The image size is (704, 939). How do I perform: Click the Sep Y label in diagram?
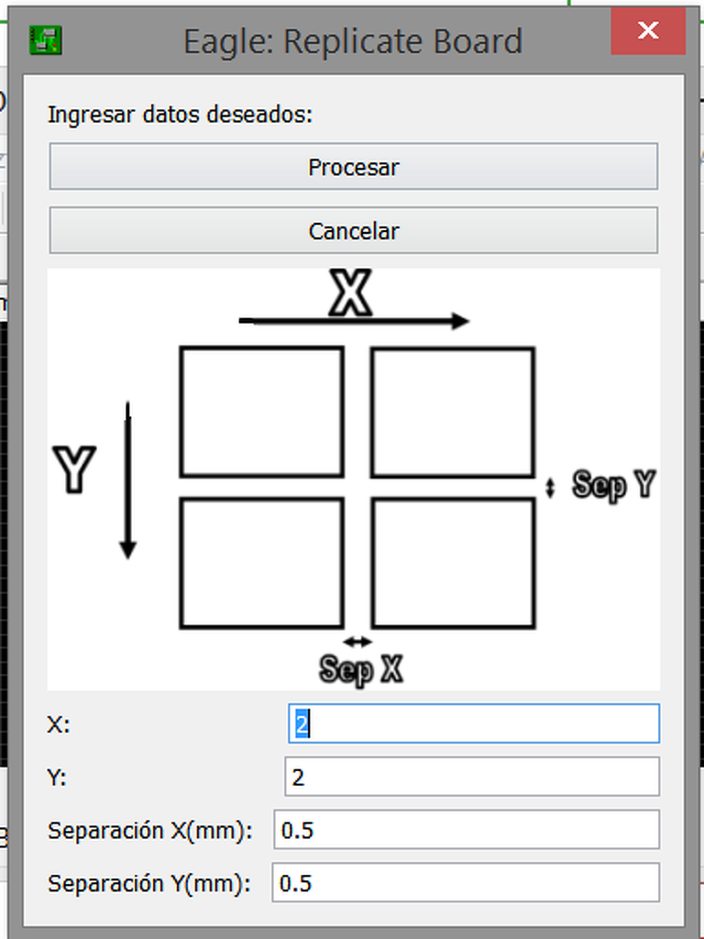[x=613, y=484]
